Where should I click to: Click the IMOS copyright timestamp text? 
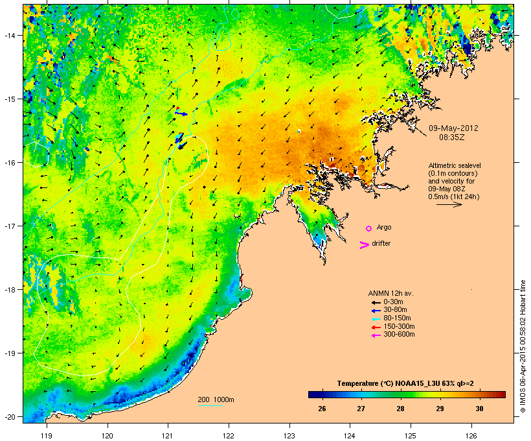523,346
